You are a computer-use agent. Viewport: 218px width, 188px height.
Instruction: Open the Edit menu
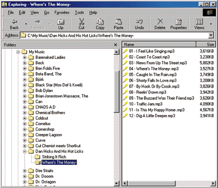coord(22,13)
